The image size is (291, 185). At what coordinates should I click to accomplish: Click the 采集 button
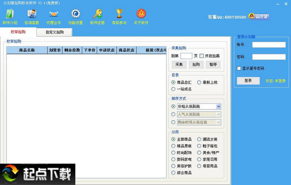[179, 64]
